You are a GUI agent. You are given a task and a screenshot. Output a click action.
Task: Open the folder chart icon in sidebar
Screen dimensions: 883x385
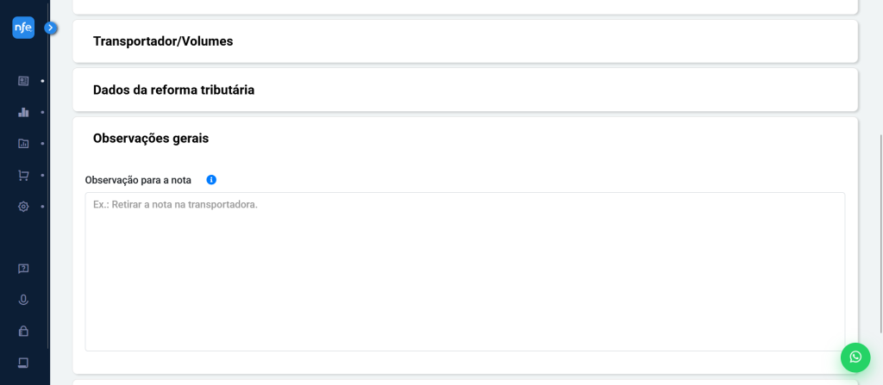(x=23, y=144)
